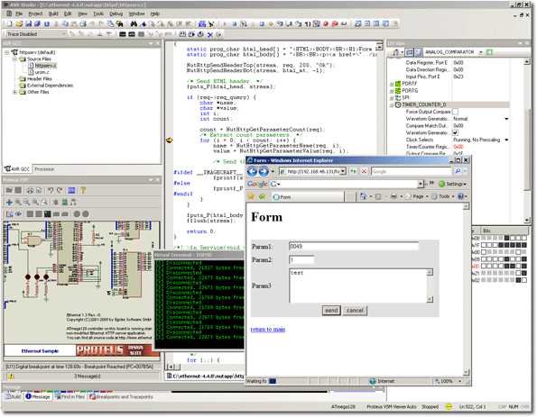Screen dimensions: 537x417
Task: Click the New File icon in AVR Studio toolbar
Action: [x=10, y=23]
